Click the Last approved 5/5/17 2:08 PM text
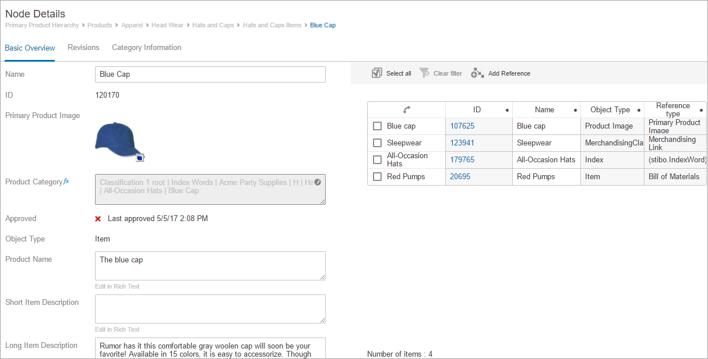The image size is (708, 359). click(x=158, y=219)
